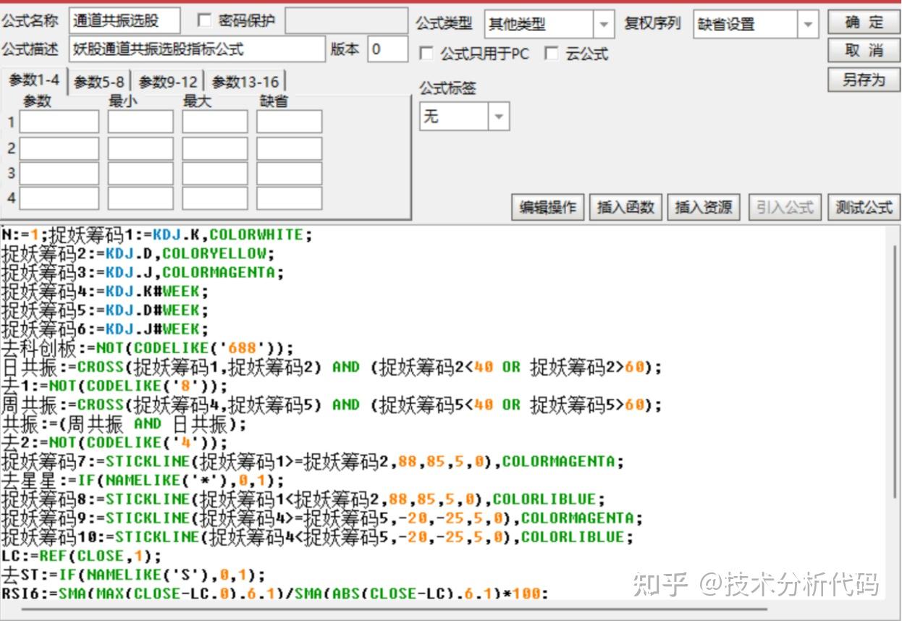The height and width of the screenshot is (621, 902).
Task: Click the line starting 去ST:=IF(NAMELIKE
Action: 134,575
